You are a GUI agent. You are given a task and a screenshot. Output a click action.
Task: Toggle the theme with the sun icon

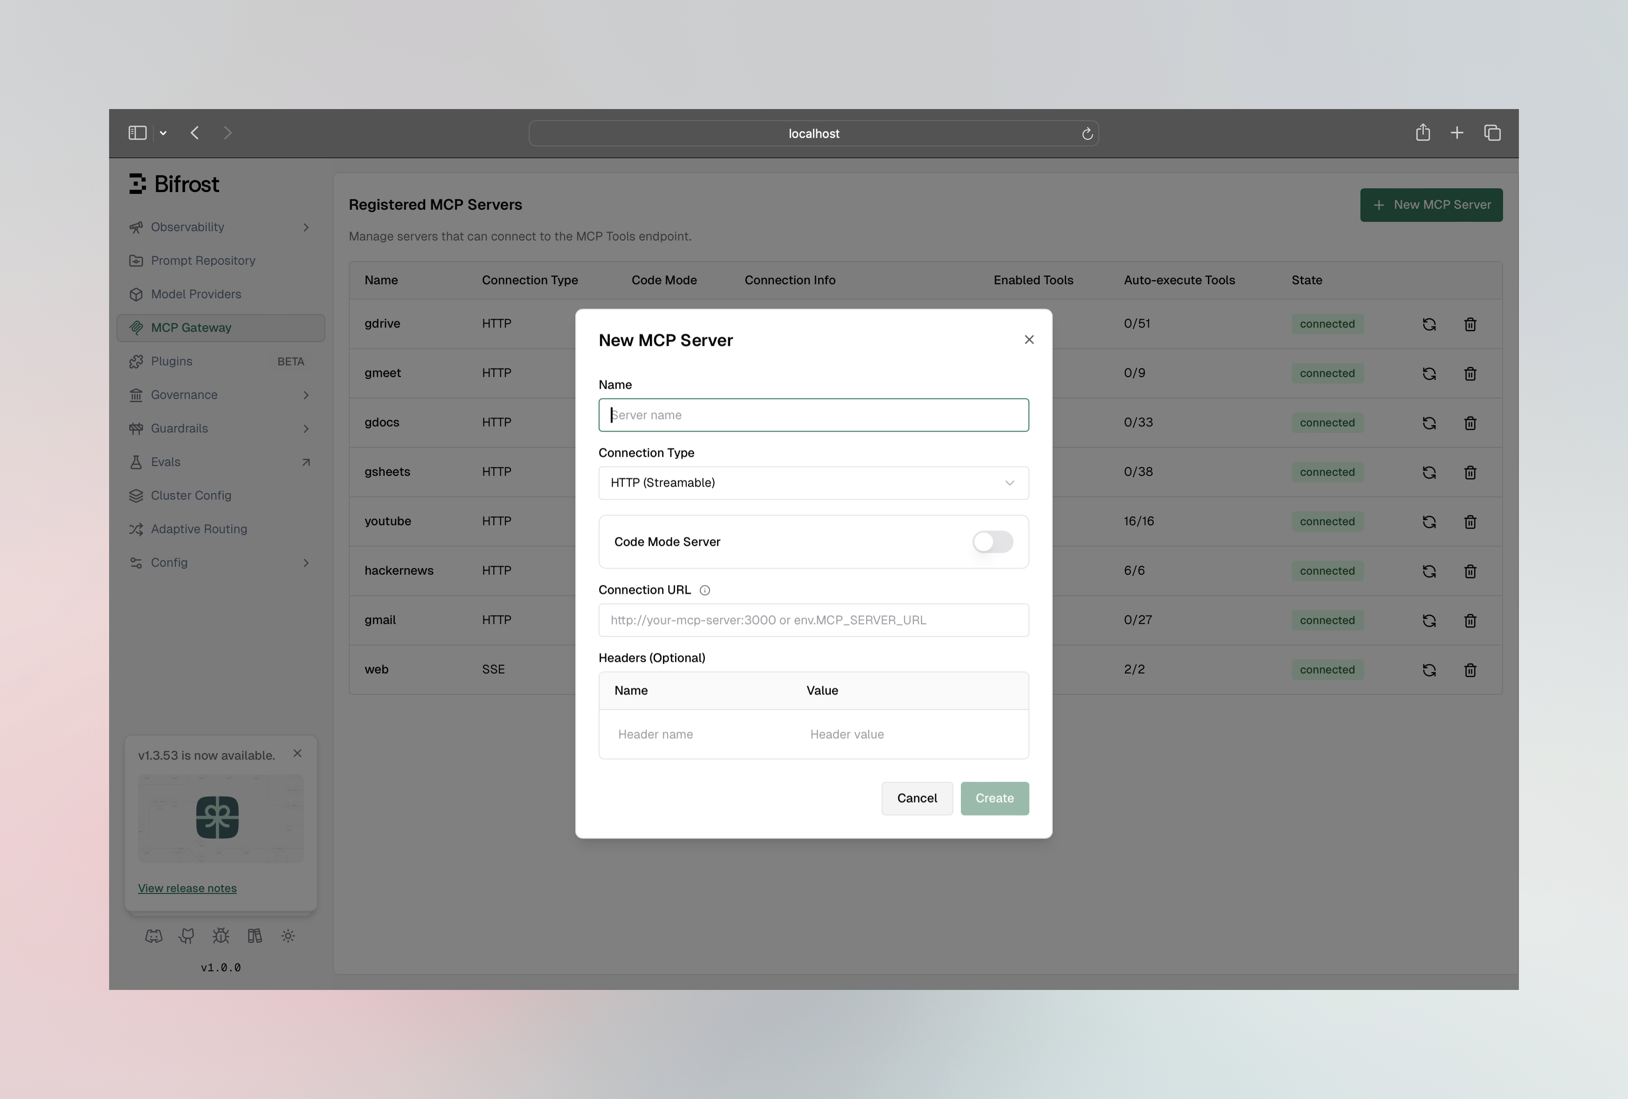pyautogui.click(x=288, y=936)
